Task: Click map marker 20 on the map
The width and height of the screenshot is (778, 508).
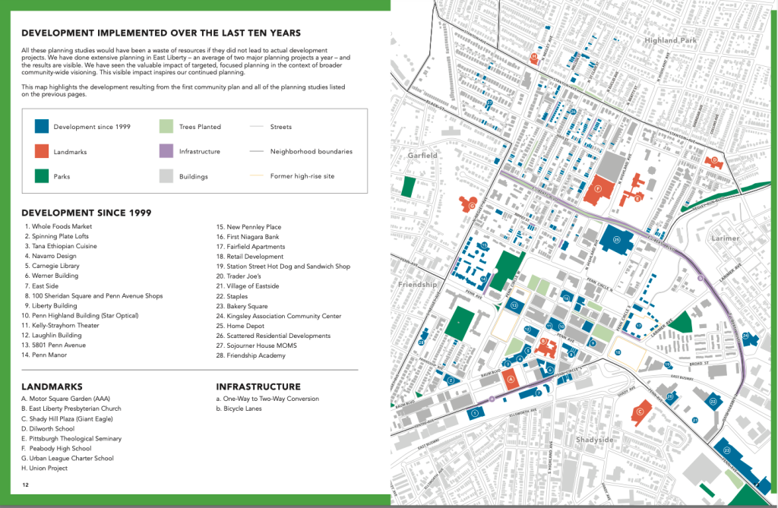Action: pyautogui.click(x=670, y=396)
